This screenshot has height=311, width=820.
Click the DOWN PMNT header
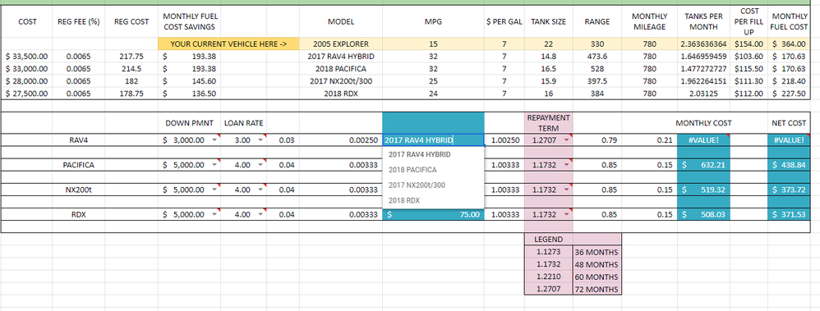(x=189, y=123)
